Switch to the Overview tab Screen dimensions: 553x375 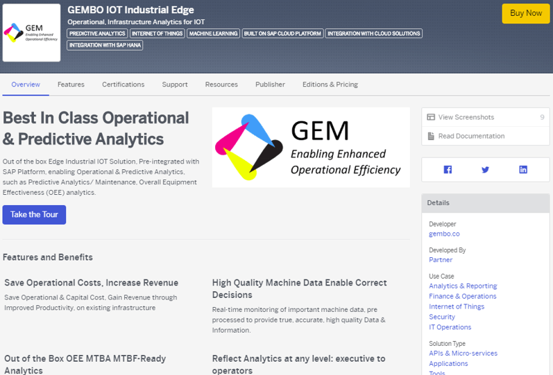pyautogui.click(x=26, y=85)
